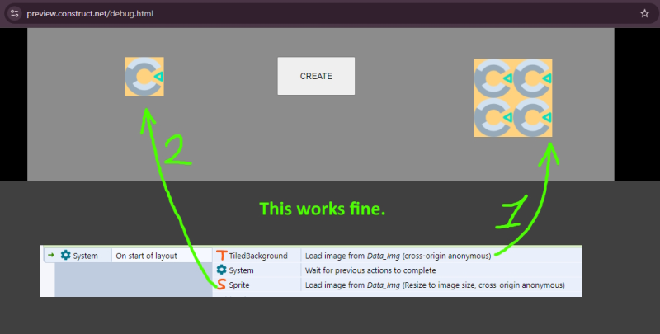Select the System gear icon in condition
The width and height of the screenshot is (660, 334).
[66, 255]
